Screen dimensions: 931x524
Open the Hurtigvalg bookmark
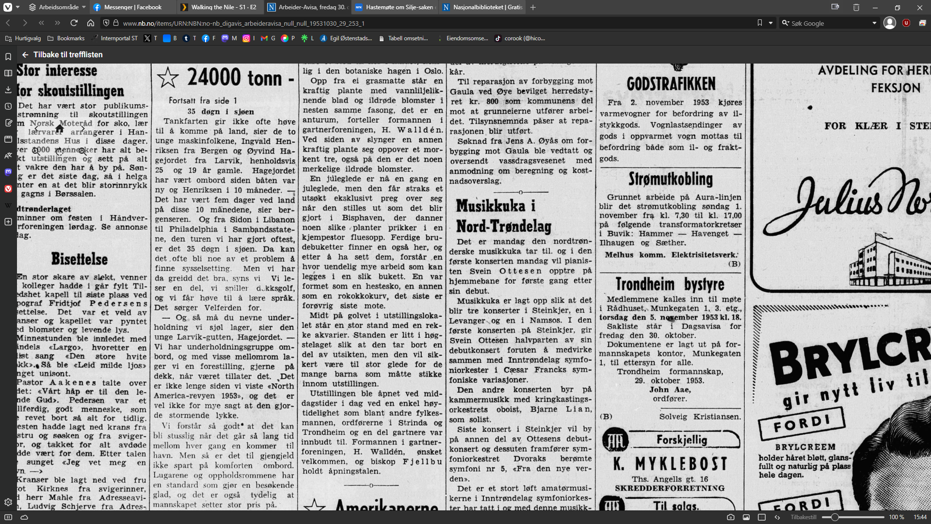click(x=23, y=38)
